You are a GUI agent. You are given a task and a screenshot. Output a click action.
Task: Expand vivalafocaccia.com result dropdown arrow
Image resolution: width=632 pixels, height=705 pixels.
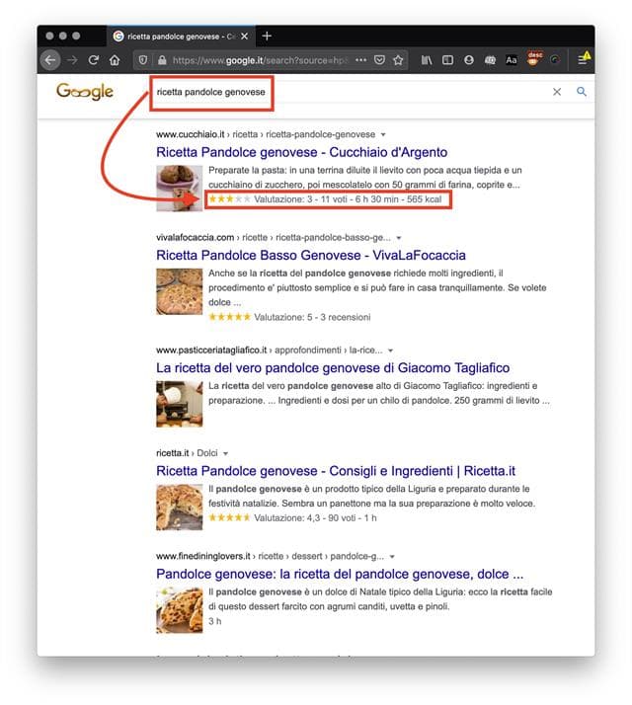click(399, 237)
